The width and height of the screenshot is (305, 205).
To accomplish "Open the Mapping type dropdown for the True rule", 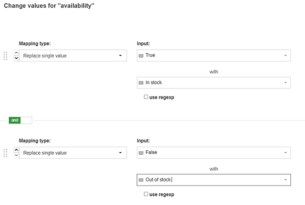I will pyautogui.click(x=71, y=56).
